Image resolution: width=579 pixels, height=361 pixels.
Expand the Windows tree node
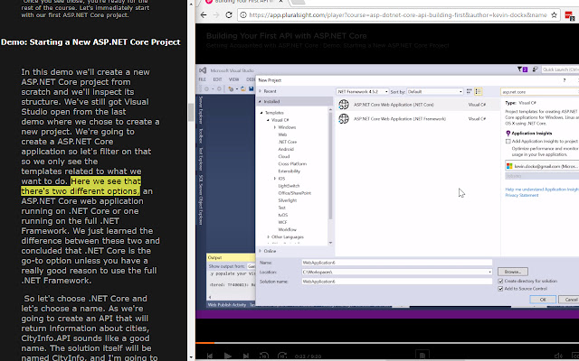pyautogui.click(x=275, y=127)
